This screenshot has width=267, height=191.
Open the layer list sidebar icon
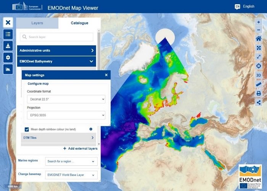coord(8,34)
